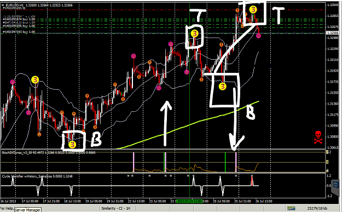Image resolution: width=342 pixels, height=212 pixels.
Task: Click the 1.30990 price scale value
Action: (x=333, y=125)
